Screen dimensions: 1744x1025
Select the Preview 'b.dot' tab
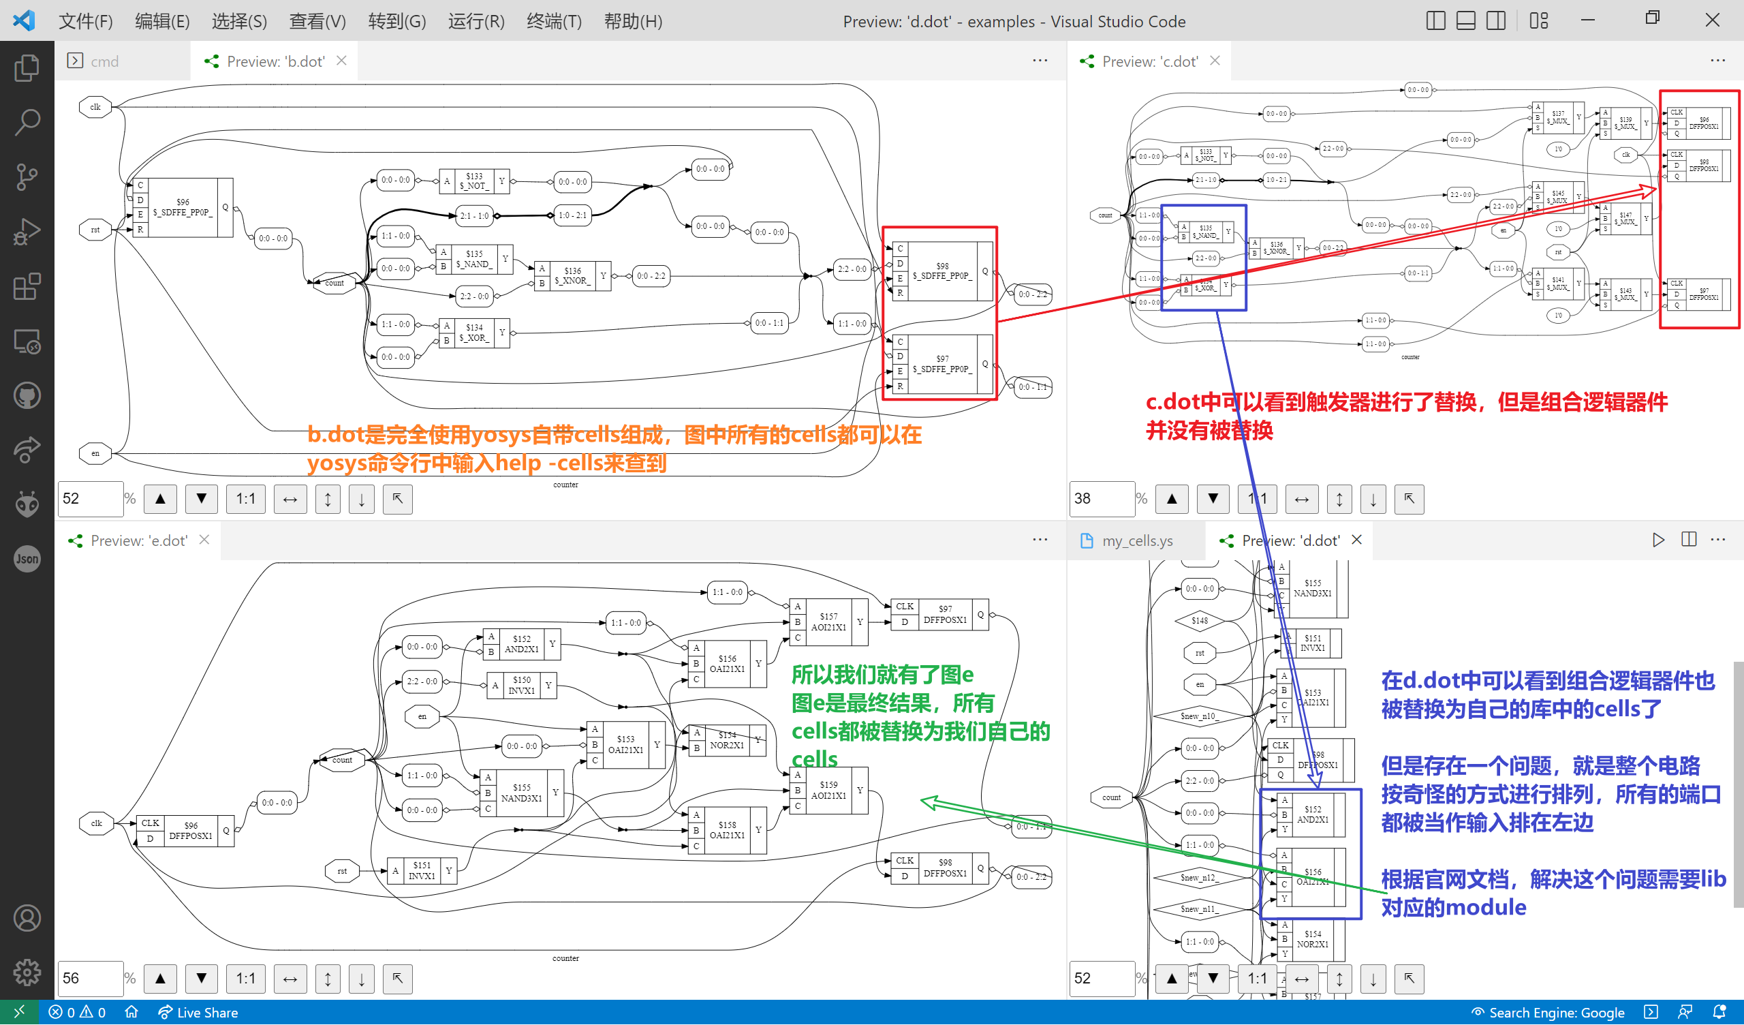coord(275,61)
